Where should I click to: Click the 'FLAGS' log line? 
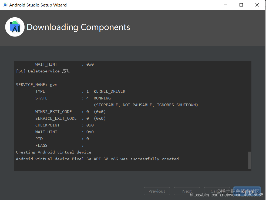59,145
